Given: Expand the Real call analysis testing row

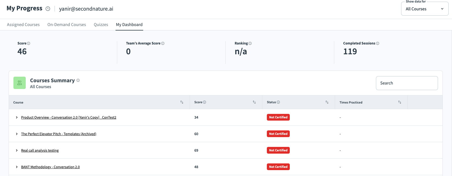Looking at the screenshot, I should pos(17,151).
